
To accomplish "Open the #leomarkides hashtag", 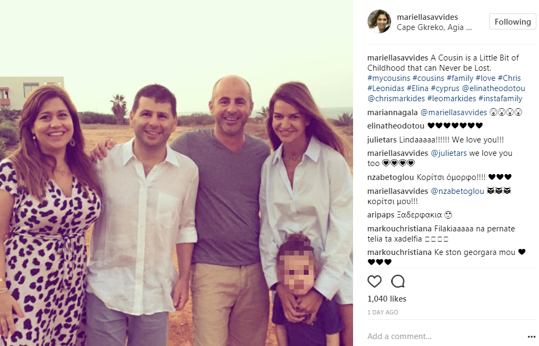I will coord(451,99).
